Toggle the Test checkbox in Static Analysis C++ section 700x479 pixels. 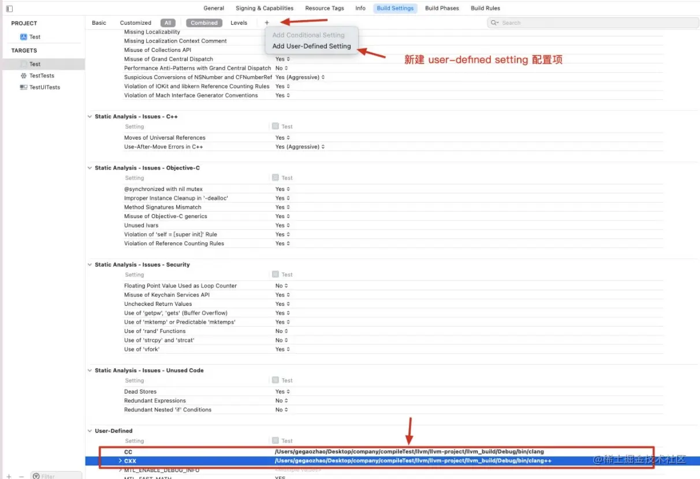point(275,126)
